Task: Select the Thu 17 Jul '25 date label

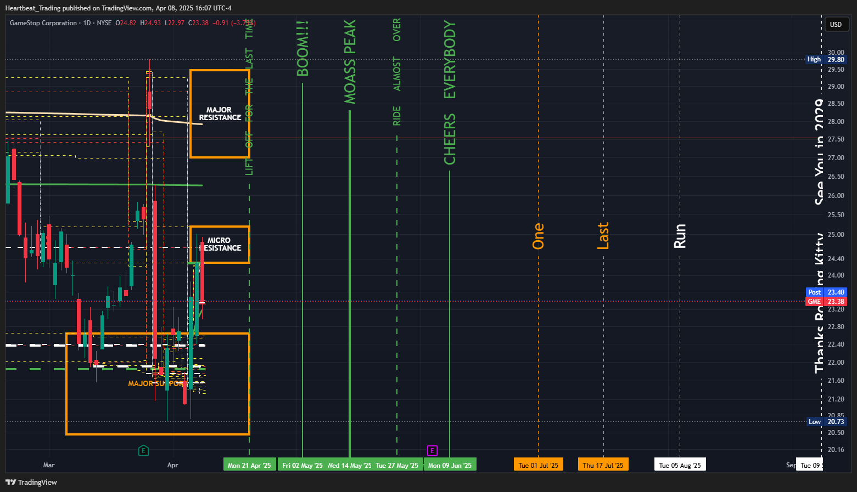Action: point(603,465)
